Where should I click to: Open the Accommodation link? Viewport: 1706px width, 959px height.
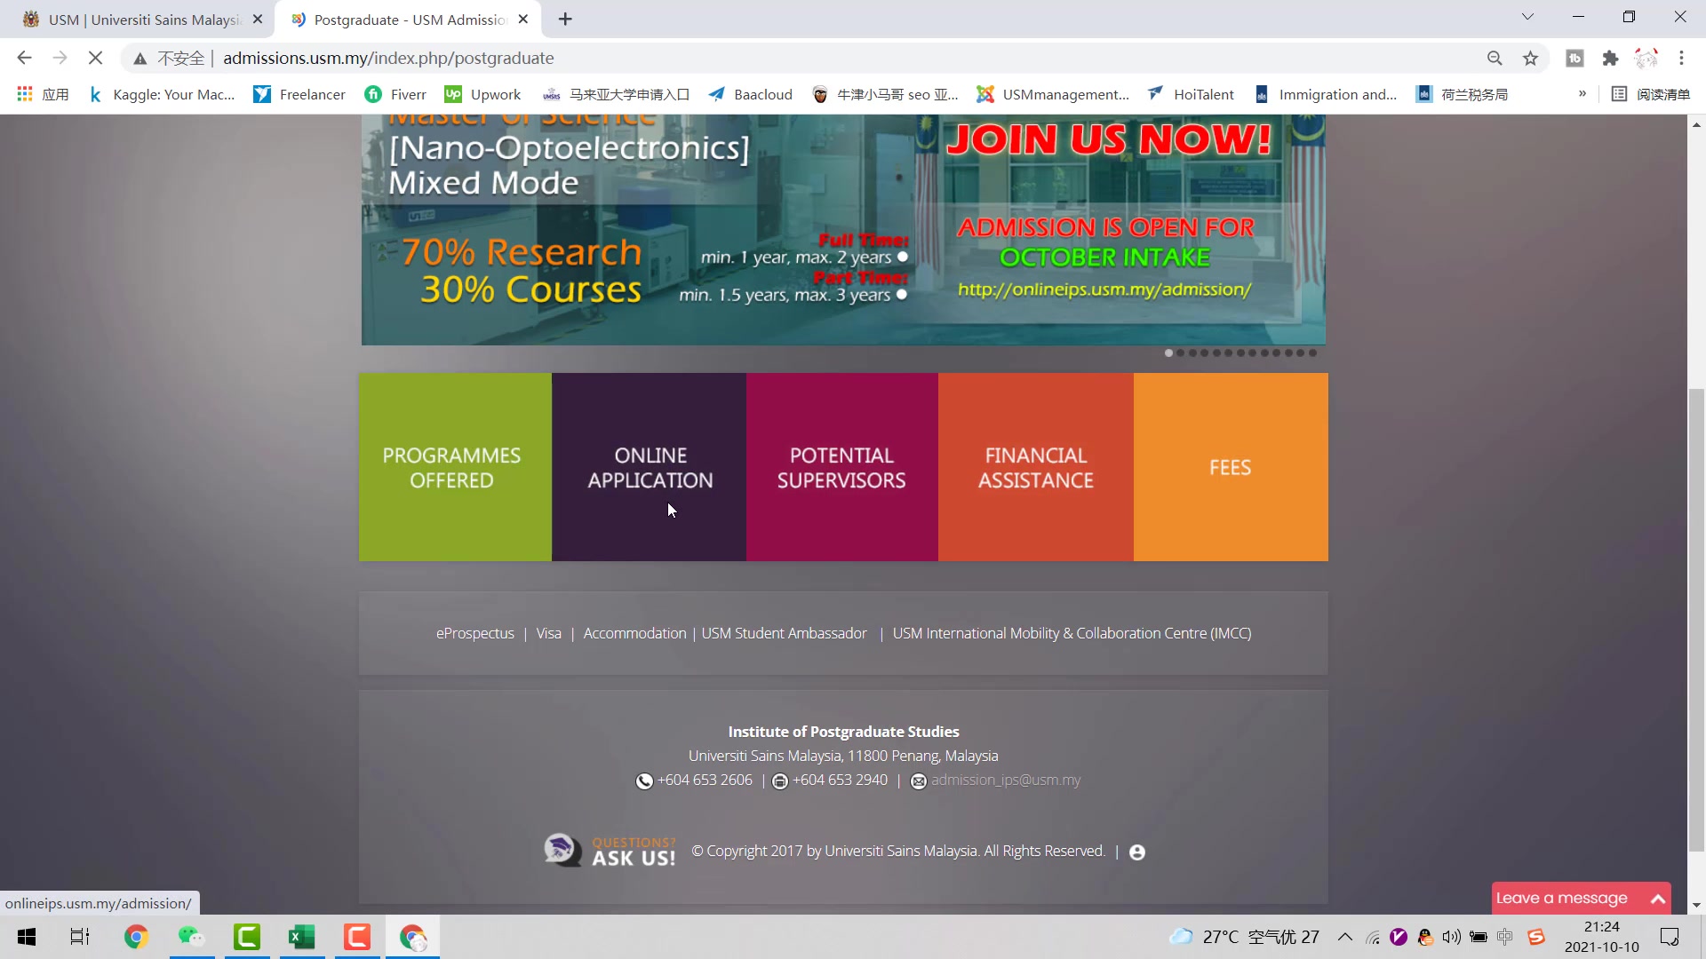point(634,633)
